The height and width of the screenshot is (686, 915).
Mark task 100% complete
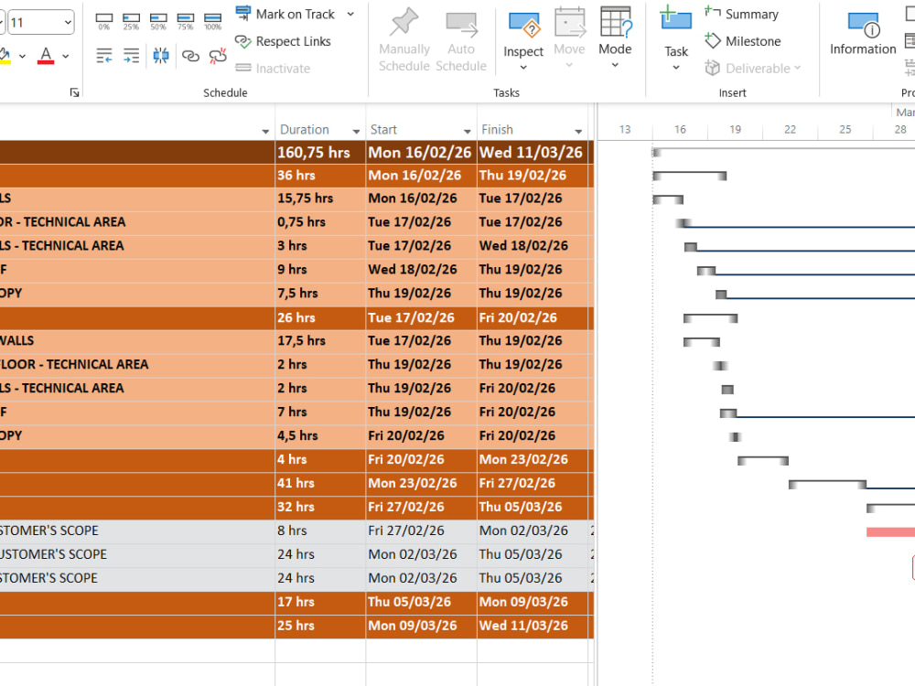(x=212, y=22)
